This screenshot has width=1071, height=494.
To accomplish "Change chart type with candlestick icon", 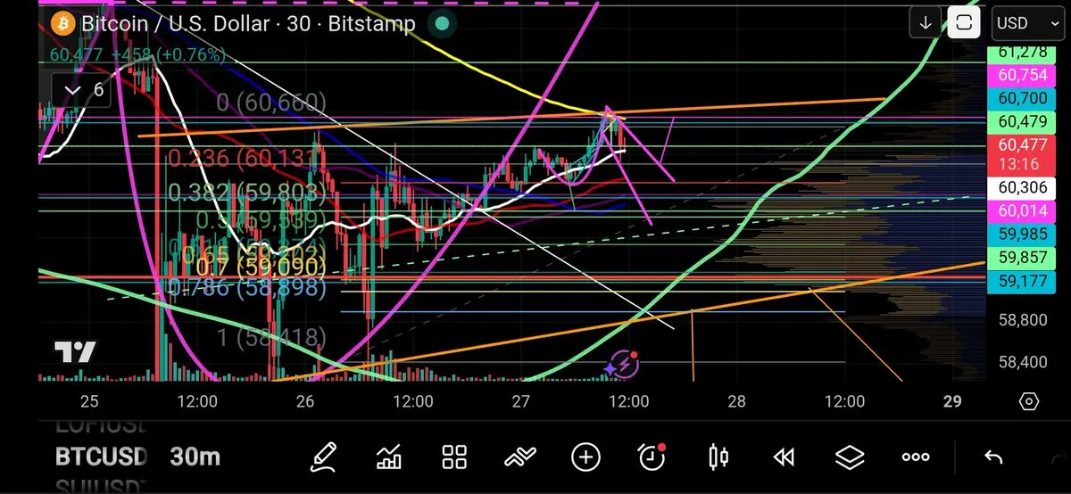I will [x=718, y=457].
